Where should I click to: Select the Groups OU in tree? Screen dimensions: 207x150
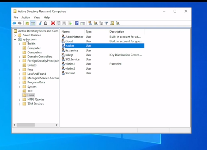[32, 65]
